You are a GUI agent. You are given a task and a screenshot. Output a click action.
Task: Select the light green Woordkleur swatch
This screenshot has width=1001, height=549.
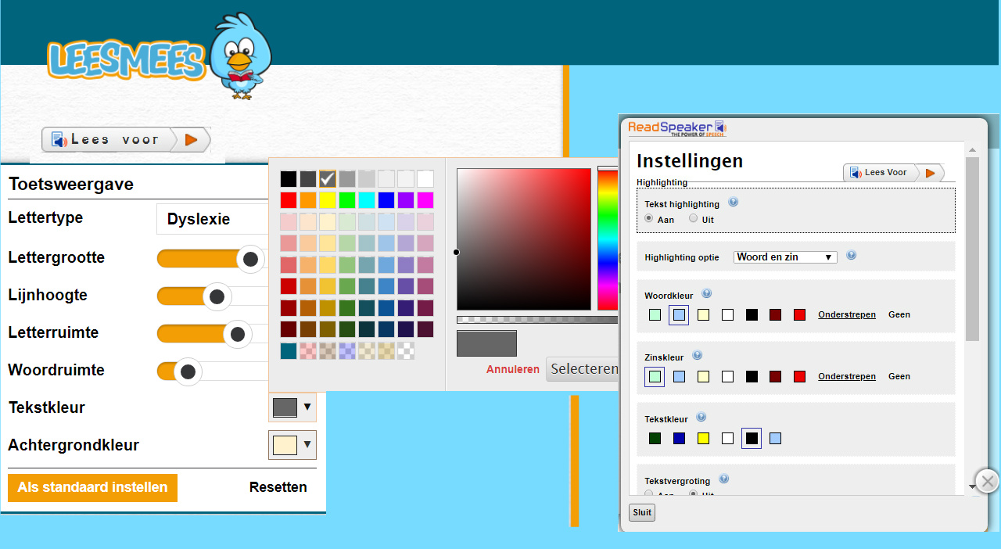655,315
